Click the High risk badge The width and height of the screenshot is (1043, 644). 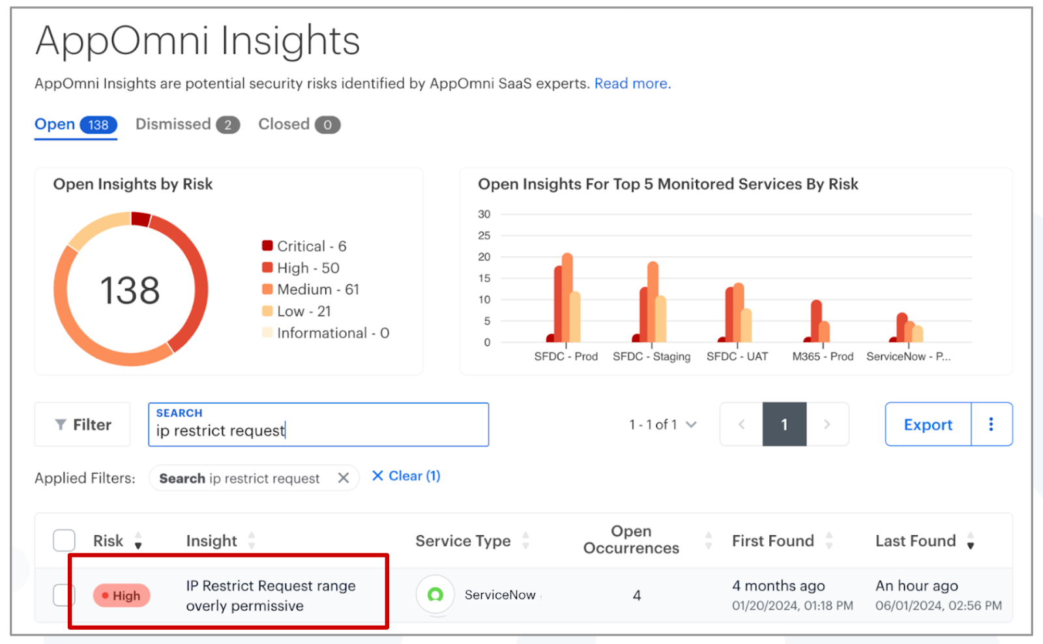coord(121,595)
